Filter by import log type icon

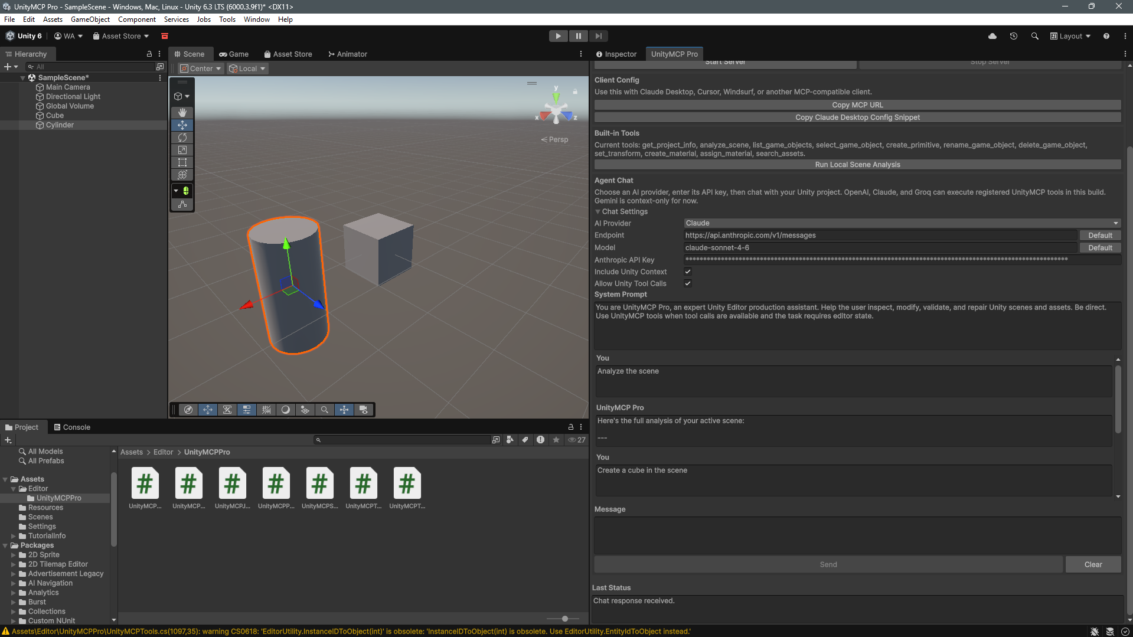click(x=541, y=440)
